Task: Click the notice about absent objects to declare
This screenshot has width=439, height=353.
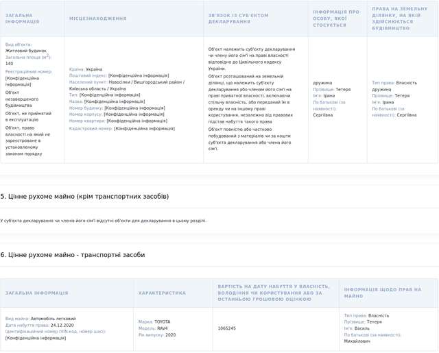Action: (x=103, y=221)
